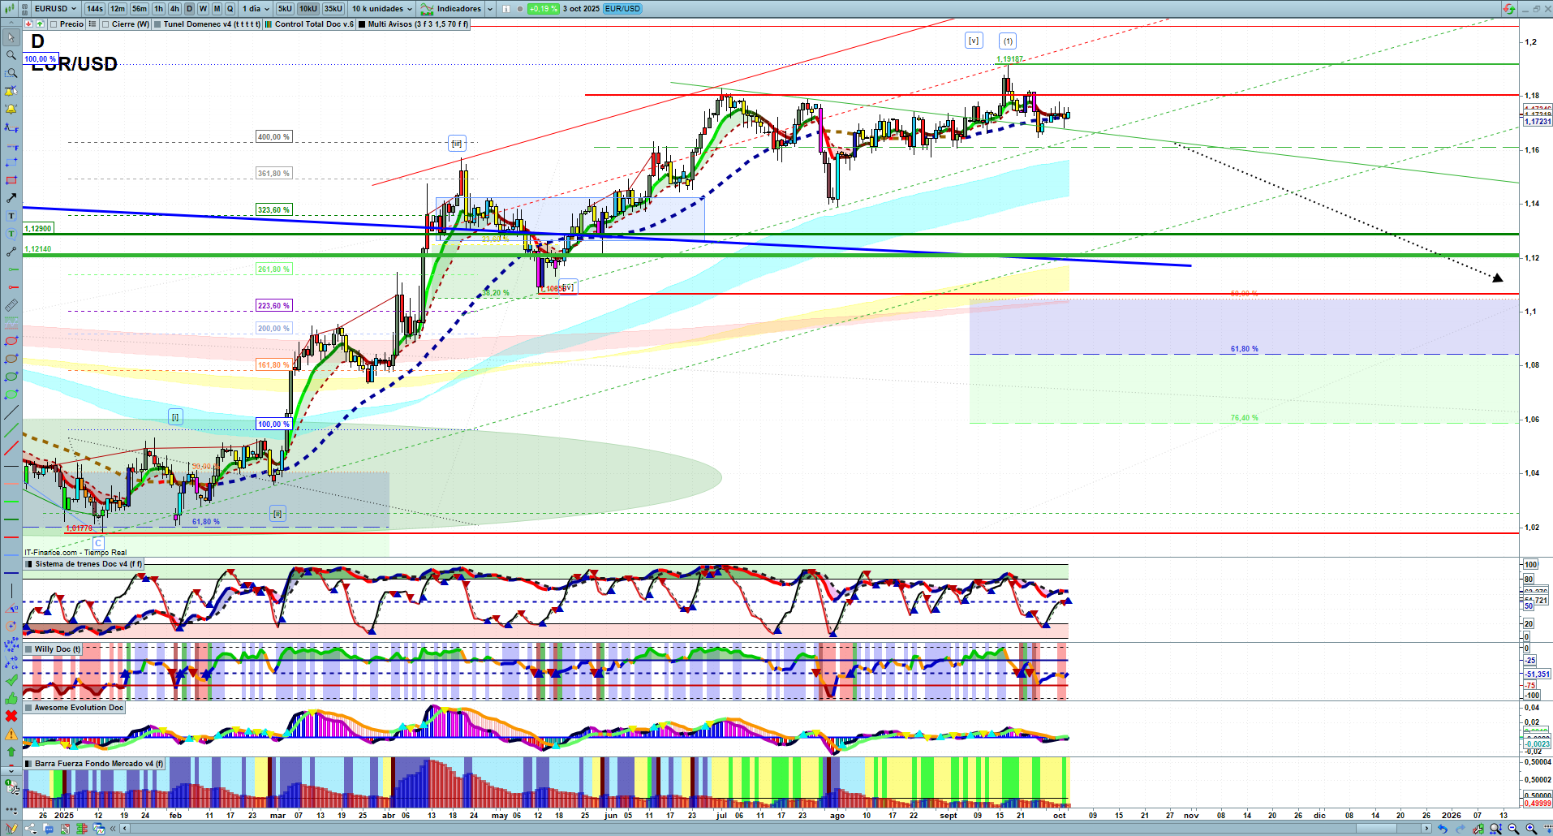Select the red ellipse drawing tool
Image resolution: width=1553 pixels, height=836 pixels.
[x=11, y=341]
